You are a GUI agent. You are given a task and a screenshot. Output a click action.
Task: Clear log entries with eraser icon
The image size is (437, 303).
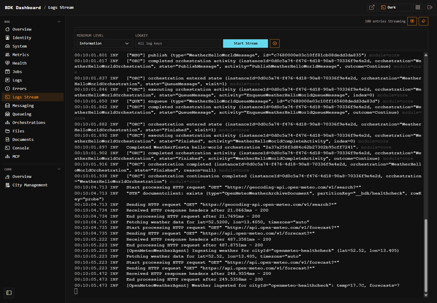click(423, 21)
